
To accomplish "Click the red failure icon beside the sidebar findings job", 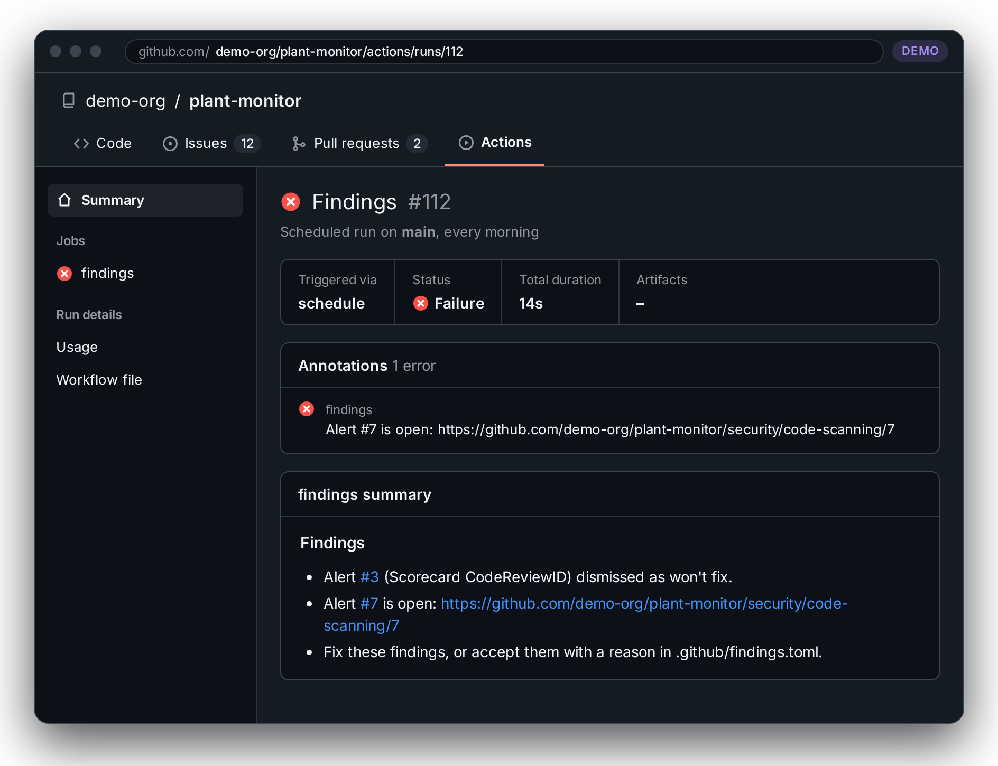I will click(x=64, y=273).
